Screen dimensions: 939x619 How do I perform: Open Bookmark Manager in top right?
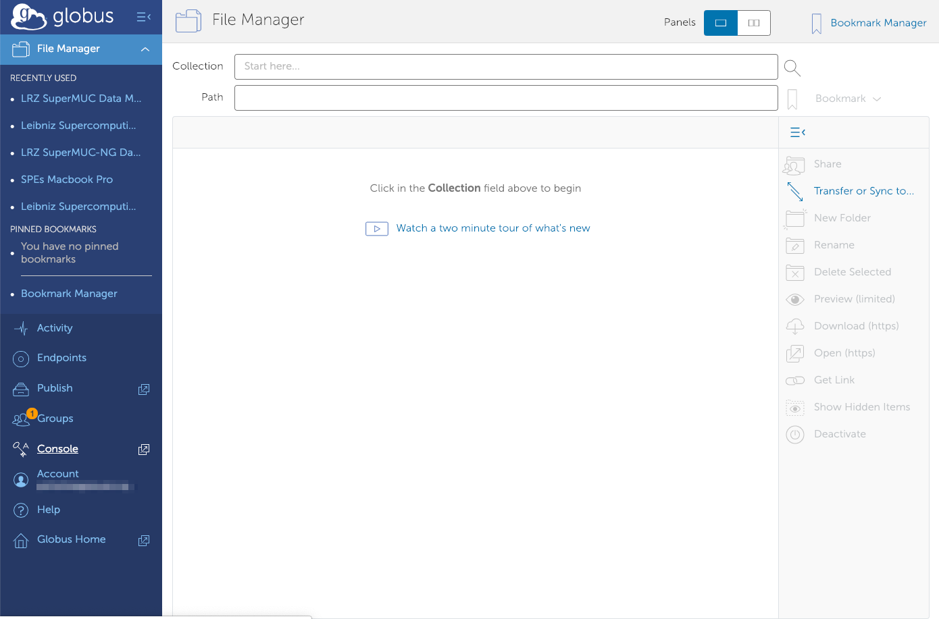[878, 23]
